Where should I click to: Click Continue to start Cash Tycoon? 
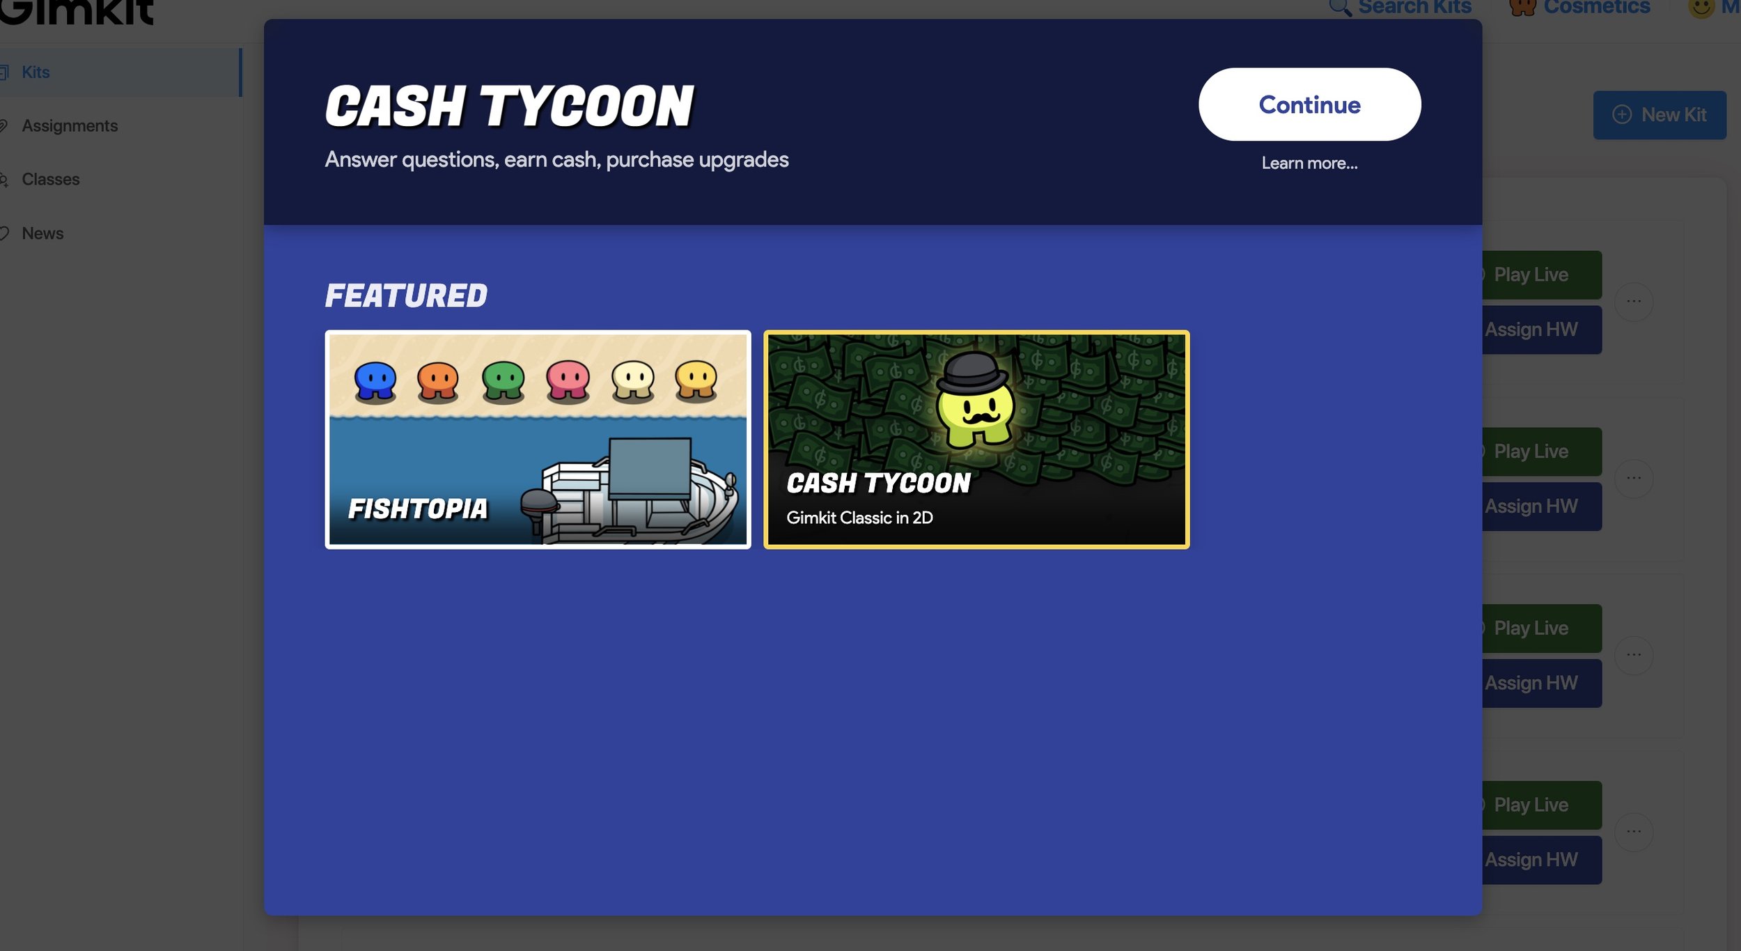(x=1309, y=103)
